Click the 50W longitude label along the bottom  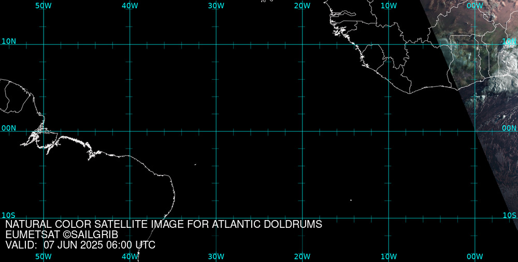click(44, 256)
